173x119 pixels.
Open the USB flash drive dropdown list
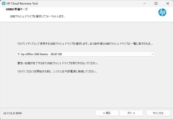(86, 54)
